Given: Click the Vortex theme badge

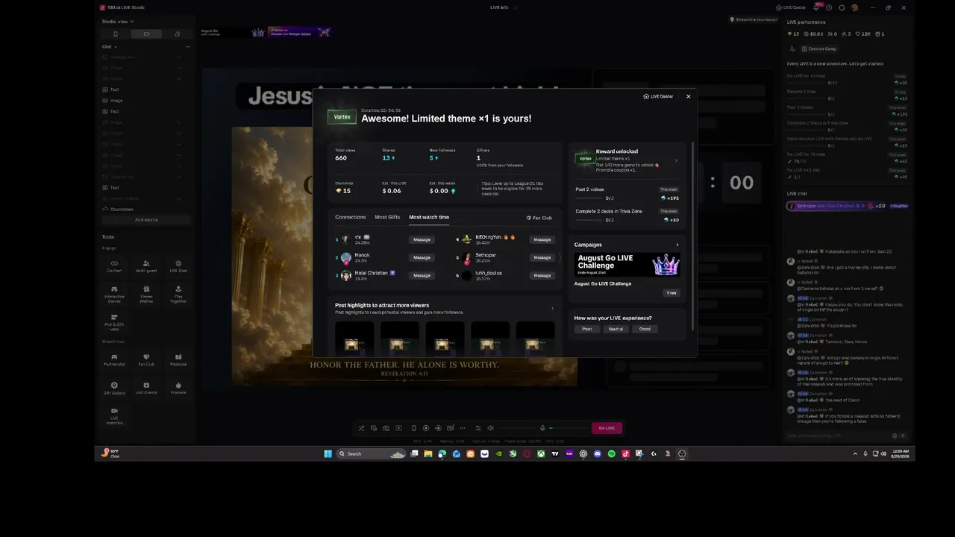Looking at the screenshot, I should click(342, 117).
